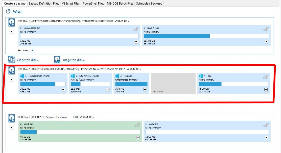Click the Windows logo on partition 4 (C:)

(x=201, y=76)
